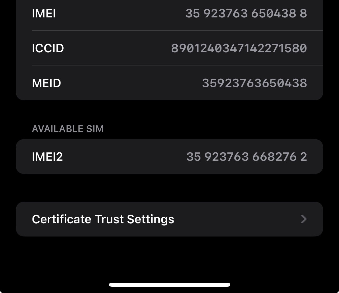Select the IMEI row
339x293 pixels.
(169, 13)
